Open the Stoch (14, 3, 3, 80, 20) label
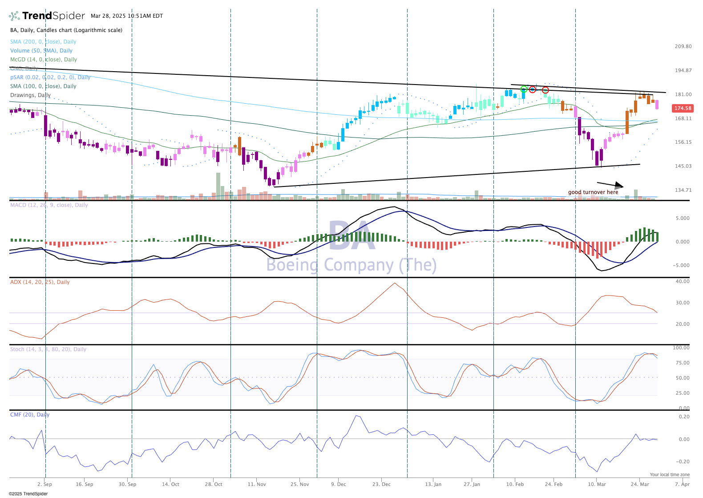Image resolution: width=703 pixels, height=498 pixels. click(x=48, y=349)
